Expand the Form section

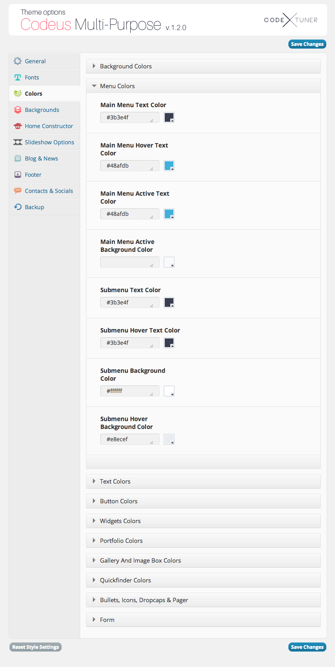point(203,620)
